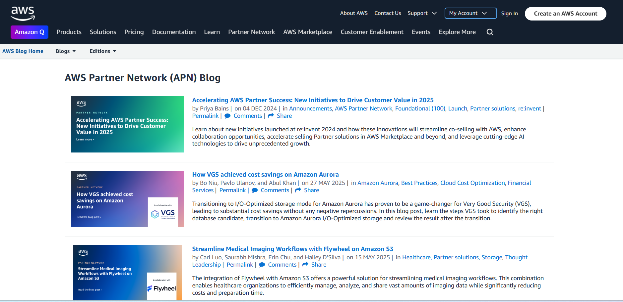The image size is (623, 302).
Task: Open the Products menu
Action: [69, 32]
